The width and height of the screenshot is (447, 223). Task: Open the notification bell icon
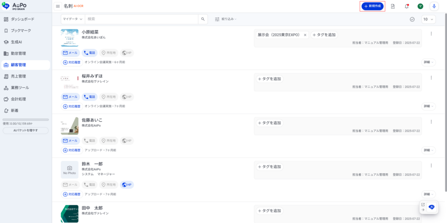(406, 6)
